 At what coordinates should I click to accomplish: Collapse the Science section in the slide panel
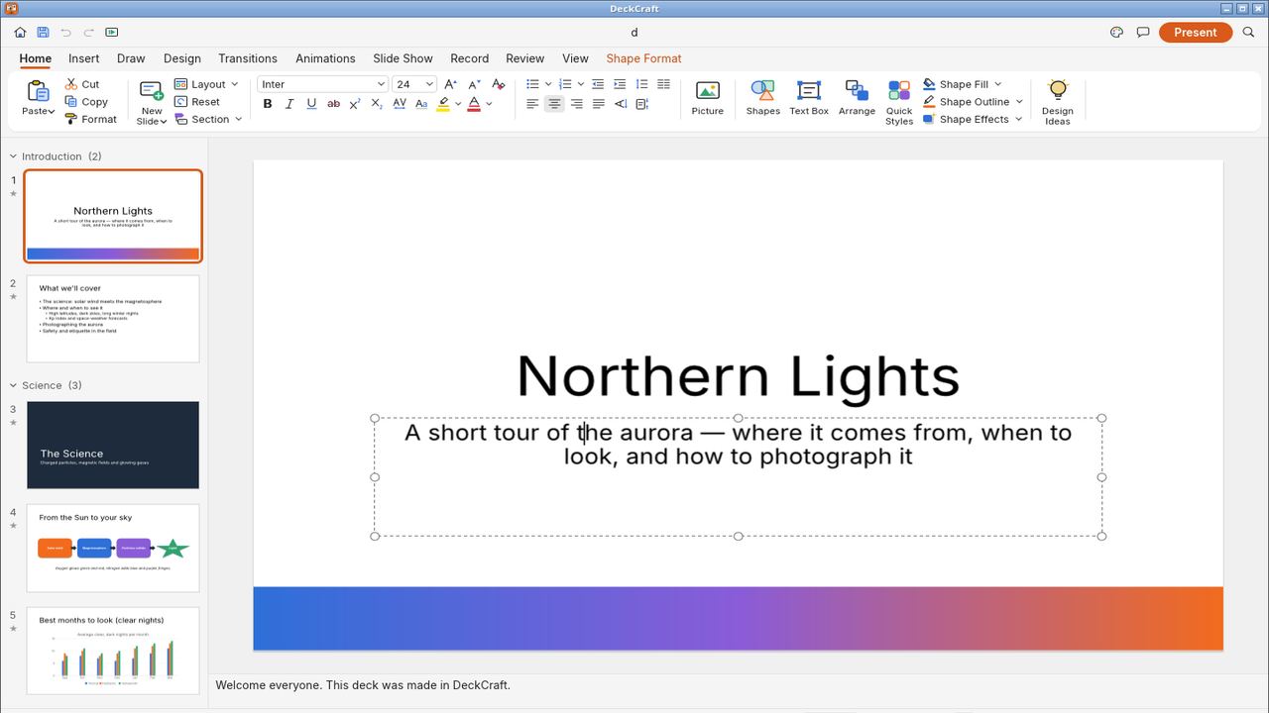[x=14, y=385]
